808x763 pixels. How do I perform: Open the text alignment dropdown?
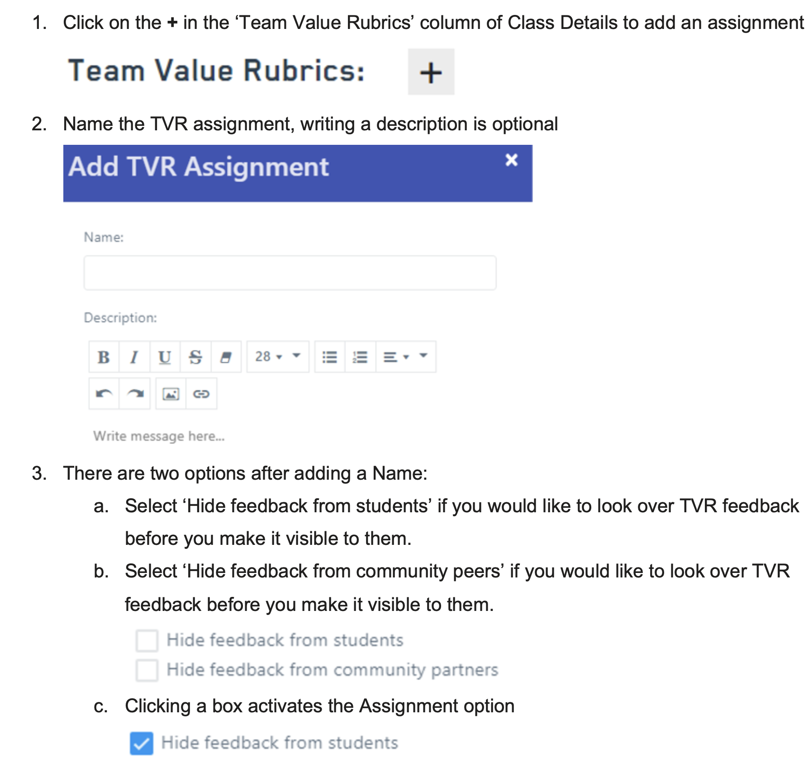point(396,357)
